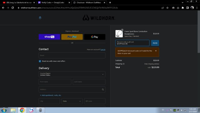The image size is (200, 113).
Task: Choose PayPal express checkout
Action: click(72, 37)
